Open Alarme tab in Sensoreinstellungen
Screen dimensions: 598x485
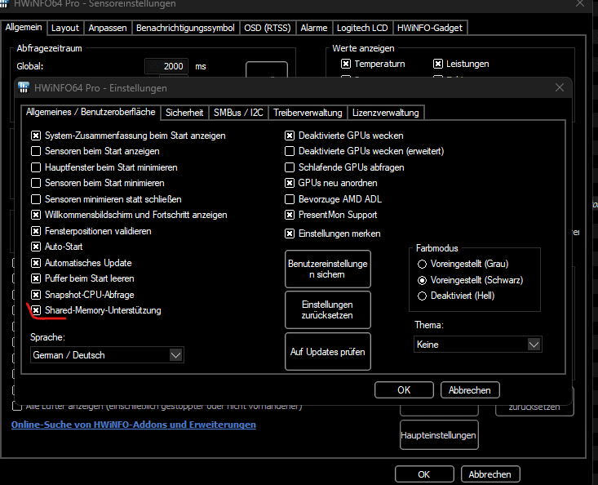pos(314,28)
